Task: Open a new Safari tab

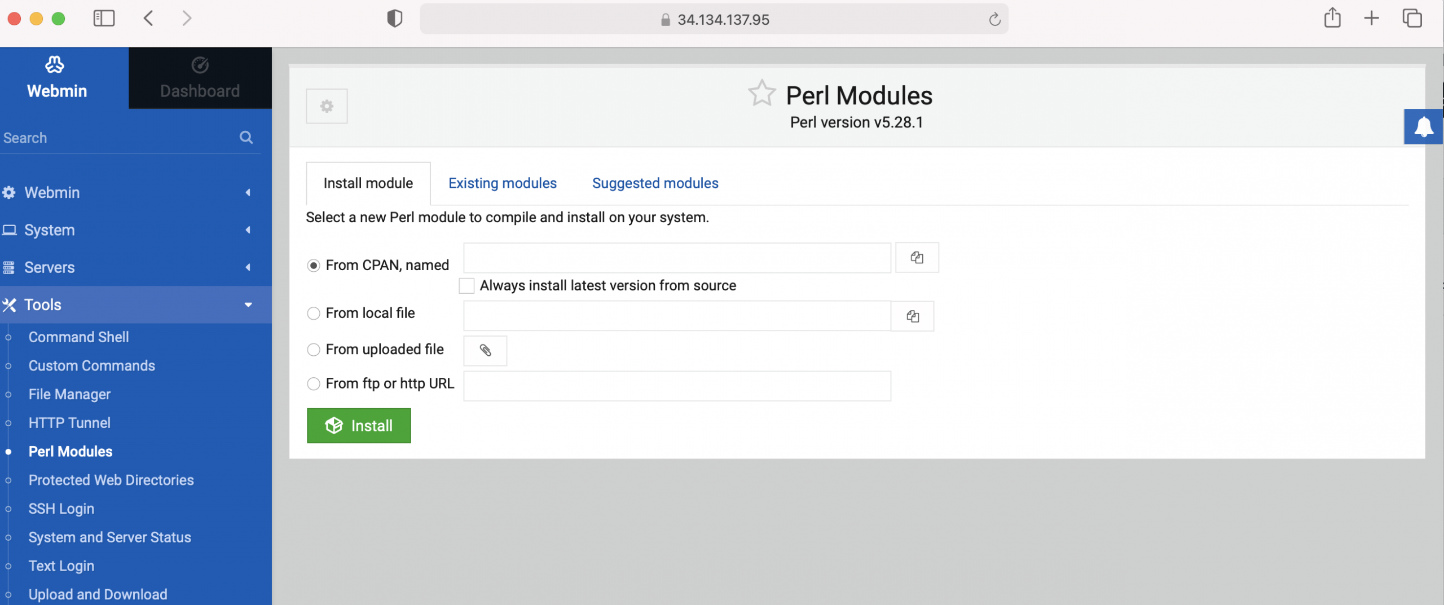Action: click(x=1371, y=19)
